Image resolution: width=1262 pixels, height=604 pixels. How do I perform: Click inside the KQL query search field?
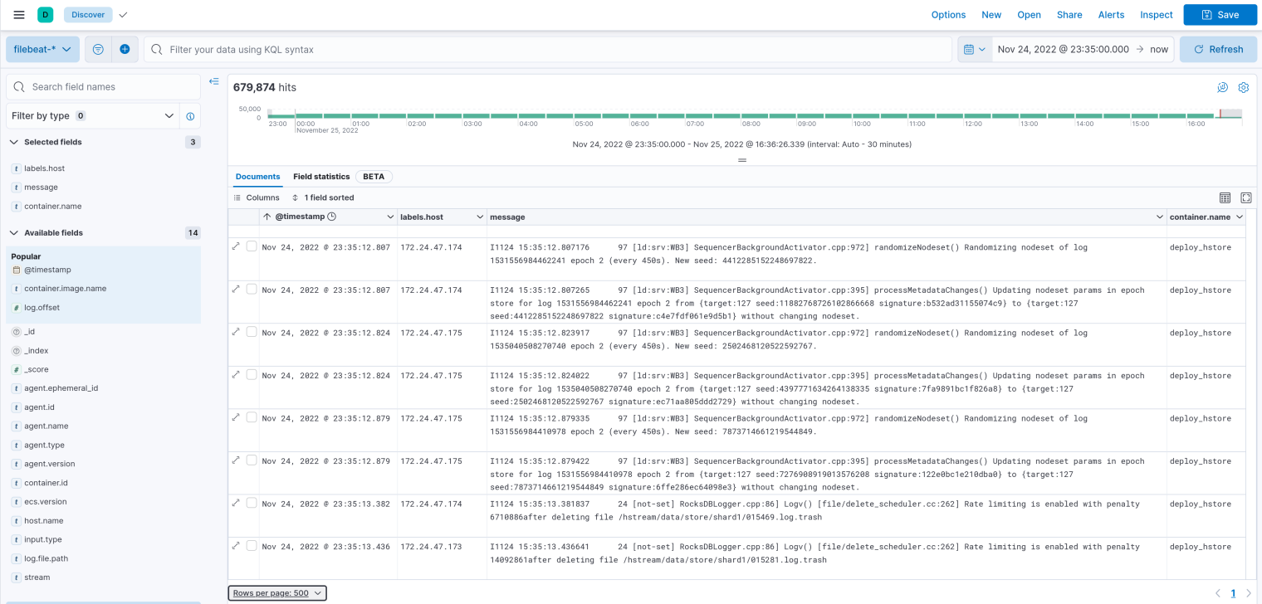[498, 49]
